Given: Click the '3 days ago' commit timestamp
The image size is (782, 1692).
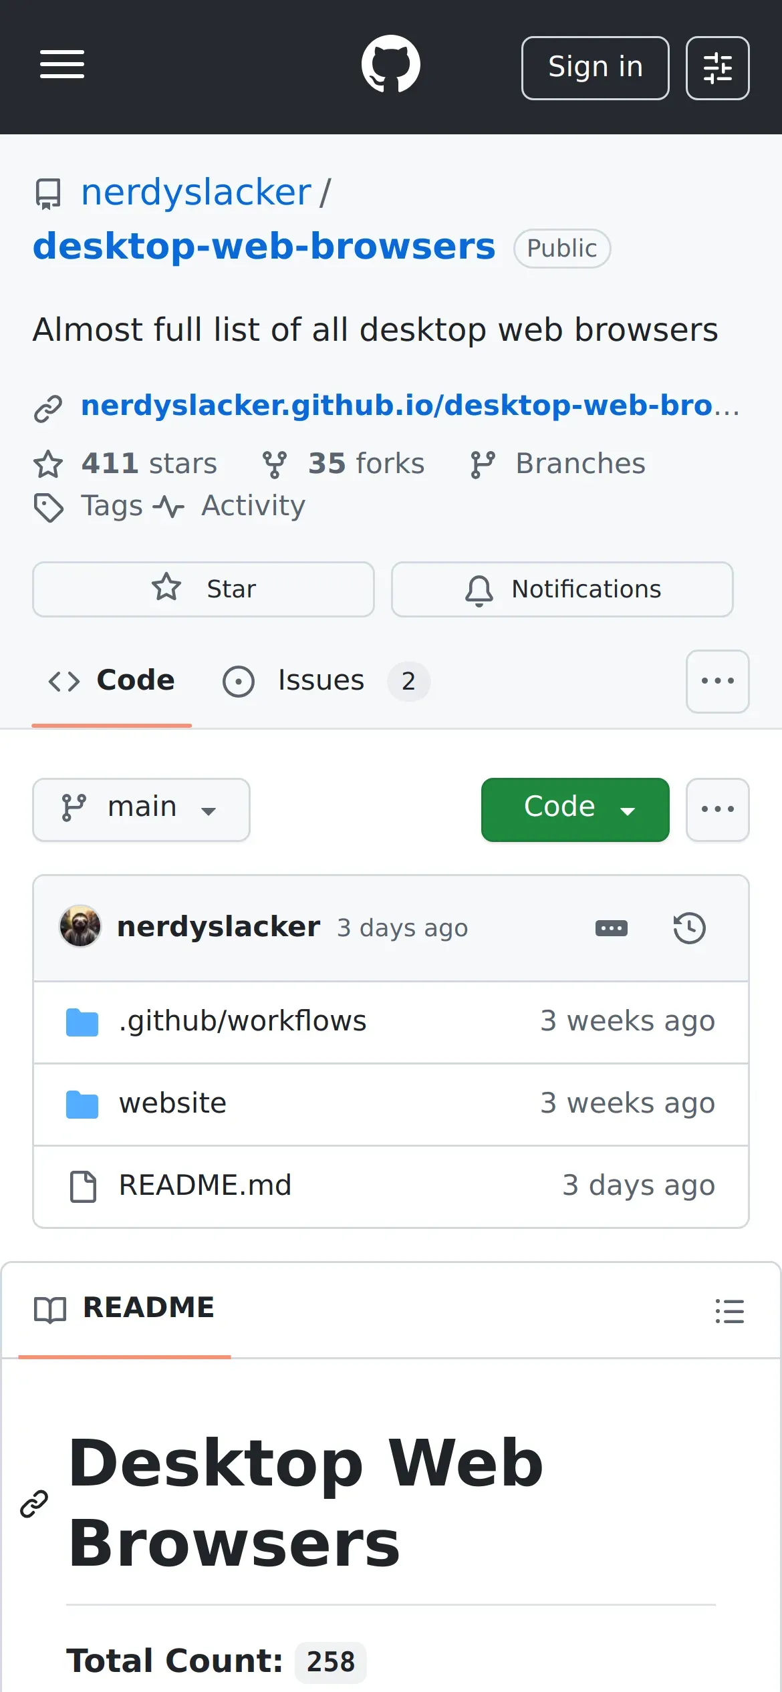Looking at the screenshot, I should 402,928.
